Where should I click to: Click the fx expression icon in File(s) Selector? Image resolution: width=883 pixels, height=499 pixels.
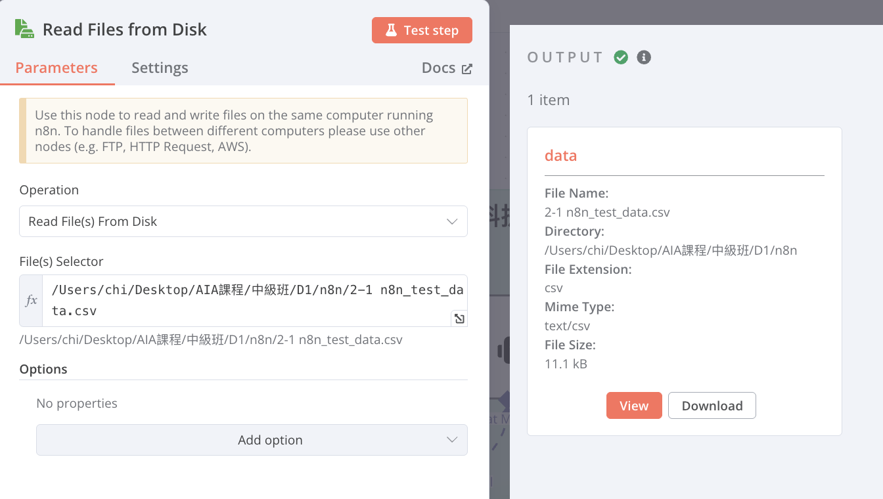click(x=31, y=301)
